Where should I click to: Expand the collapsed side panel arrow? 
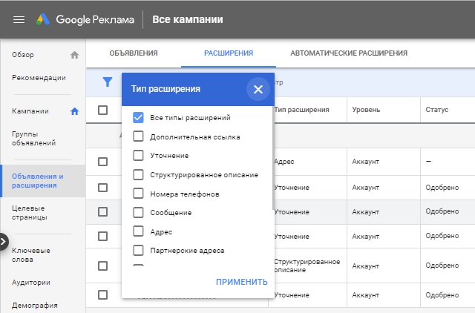click(3, 241)
